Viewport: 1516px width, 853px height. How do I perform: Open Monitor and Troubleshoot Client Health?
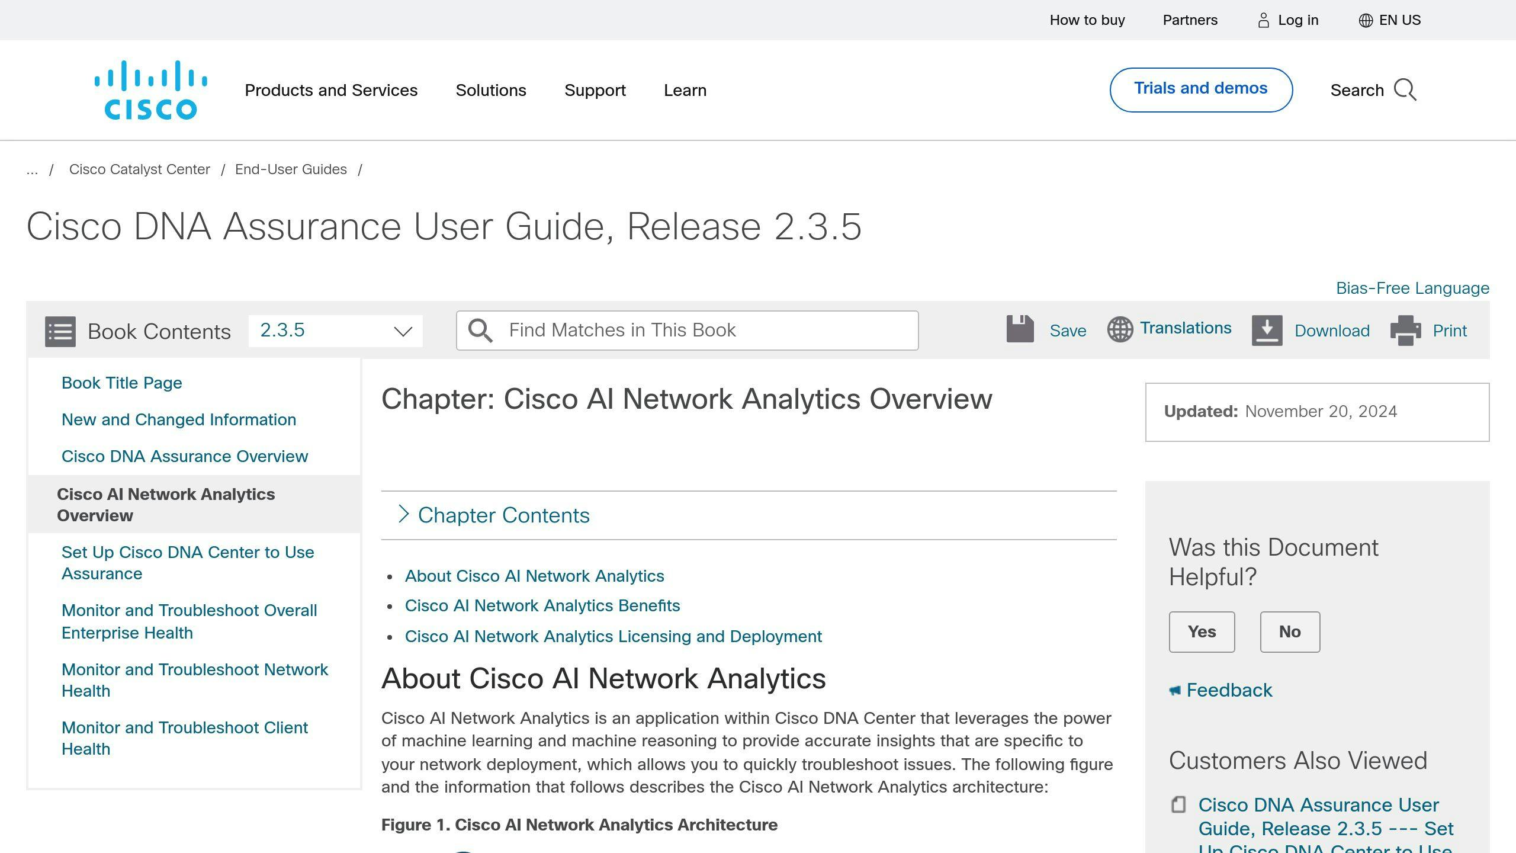tap(185, 738)
